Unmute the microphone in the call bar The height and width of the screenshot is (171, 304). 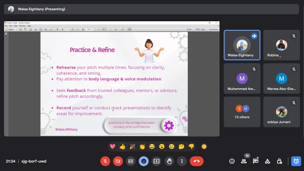[x=105, y=161]
